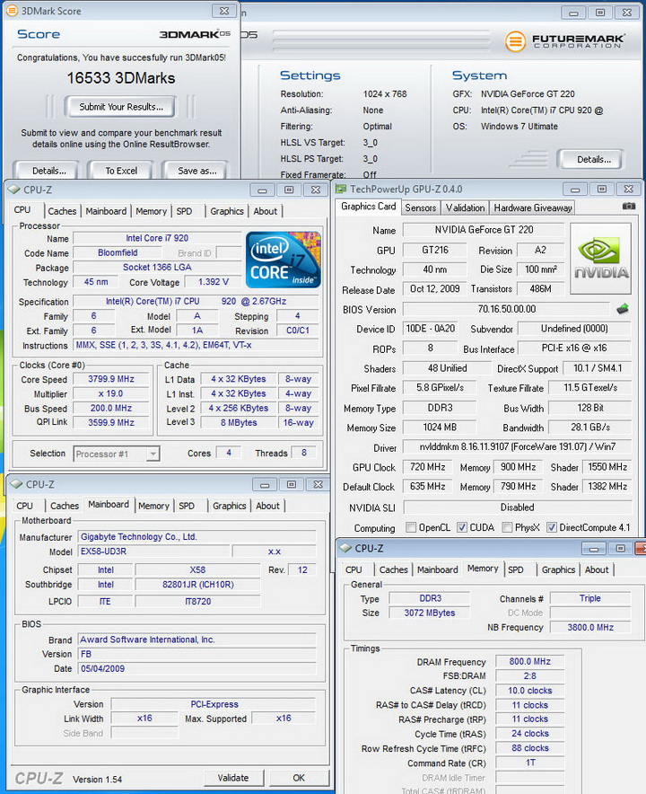This screenshot has height=794, width=646.
Task: Click the Device ID 10DE - 0A20 field
Action: (x=430, y=329)
